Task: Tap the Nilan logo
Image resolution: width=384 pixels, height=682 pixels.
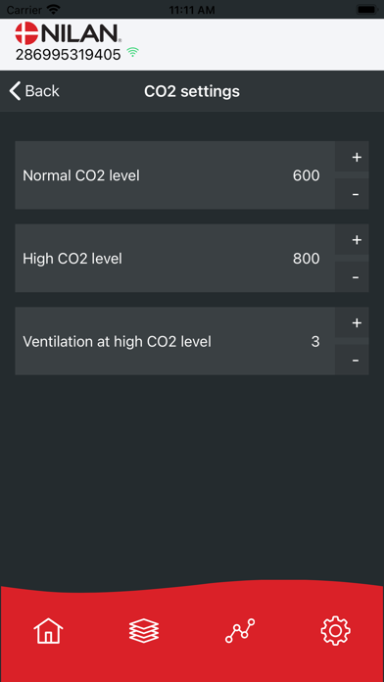Action: click(69, 33)
